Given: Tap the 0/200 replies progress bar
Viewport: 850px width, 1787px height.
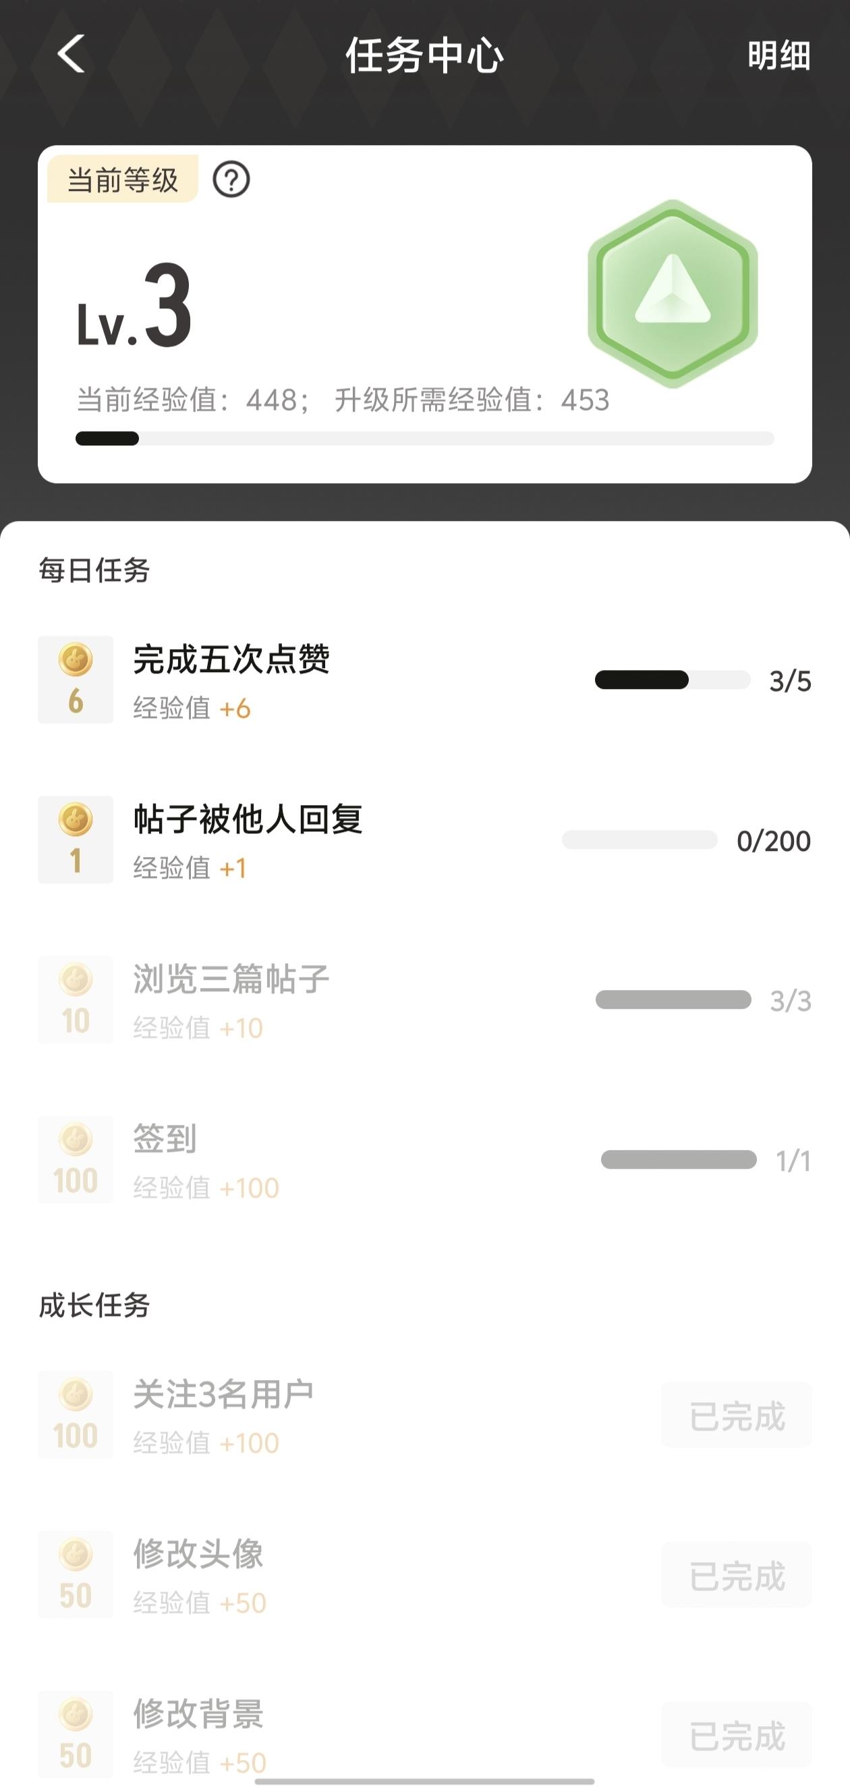Looking at the screenshot, I should [640, 840].
